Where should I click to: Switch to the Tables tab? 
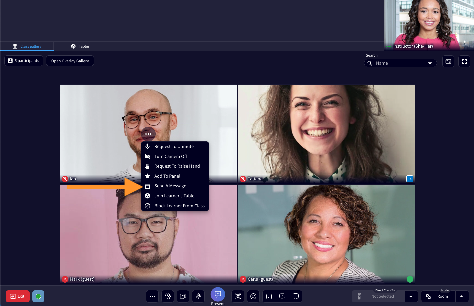(x=80, y=46)
